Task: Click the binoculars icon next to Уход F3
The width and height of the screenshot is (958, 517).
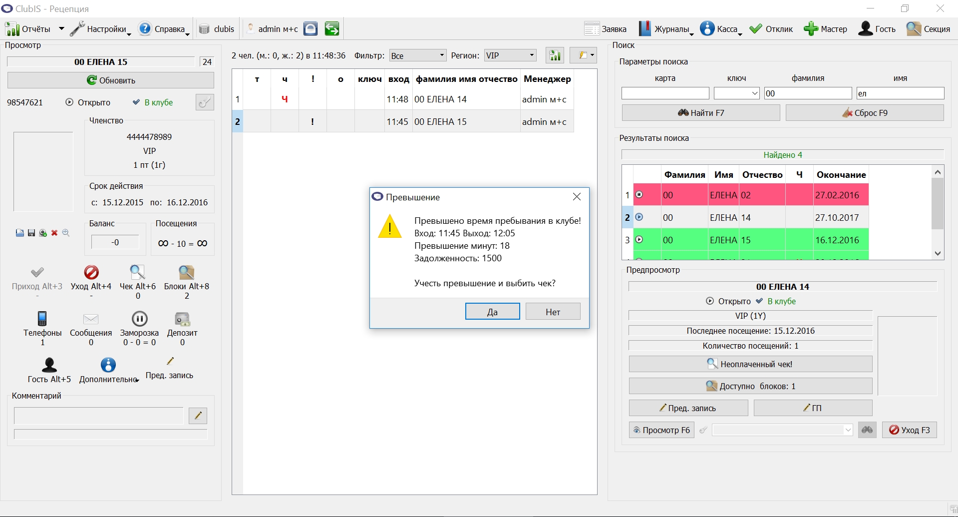Action: pyautogui.click(x=868, y=430)
